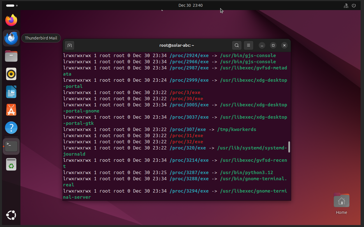Click the terminal vertical scrollbar handle
The height and width of the screenshot is (227, 364).
click(x=289, y=147)
